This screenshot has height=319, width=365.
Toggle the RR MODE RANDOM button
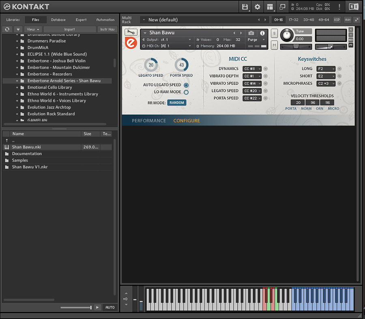click(x=177, y=102)
